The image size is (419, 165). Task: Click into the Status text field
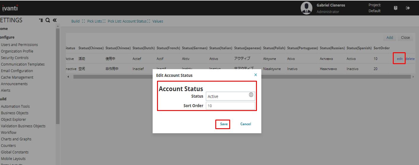(227, 96)
